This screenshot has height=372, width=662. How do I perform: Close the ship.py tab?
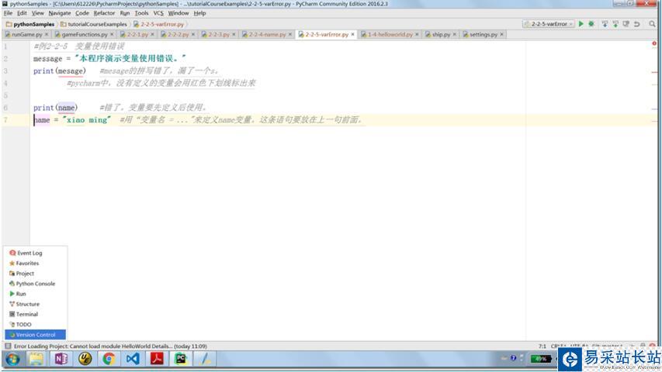[454, 34]
